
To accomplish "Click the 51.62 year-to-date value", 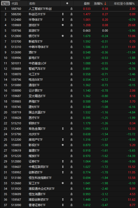I will 132,200.
